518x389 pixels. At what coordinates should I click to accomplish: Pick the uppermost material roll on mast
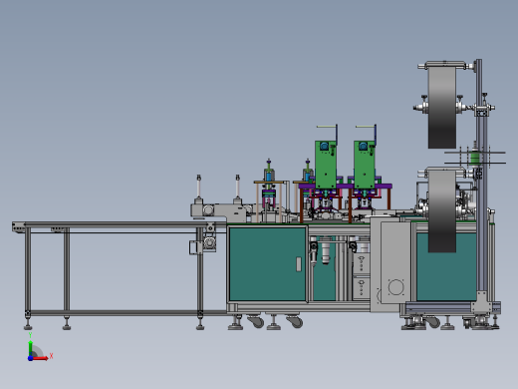(442, 107)
